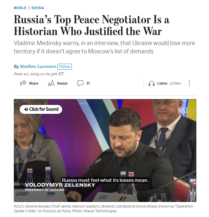The image size is (209, 217).
Task: Click the Volodymyr Zelensky name overlay
Action: 60,185
